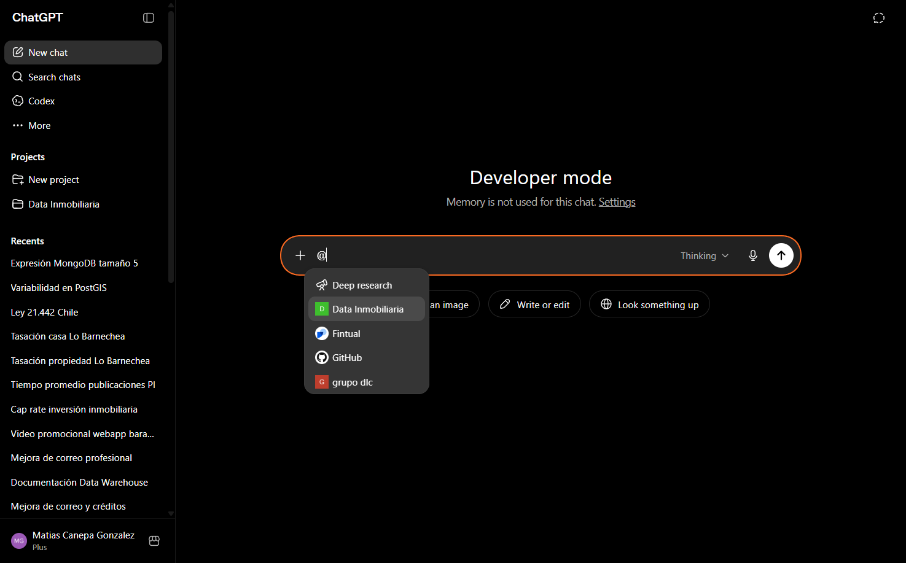
Task: Choose Data Inmobiliaria in the mention menu
Action: 367,309
